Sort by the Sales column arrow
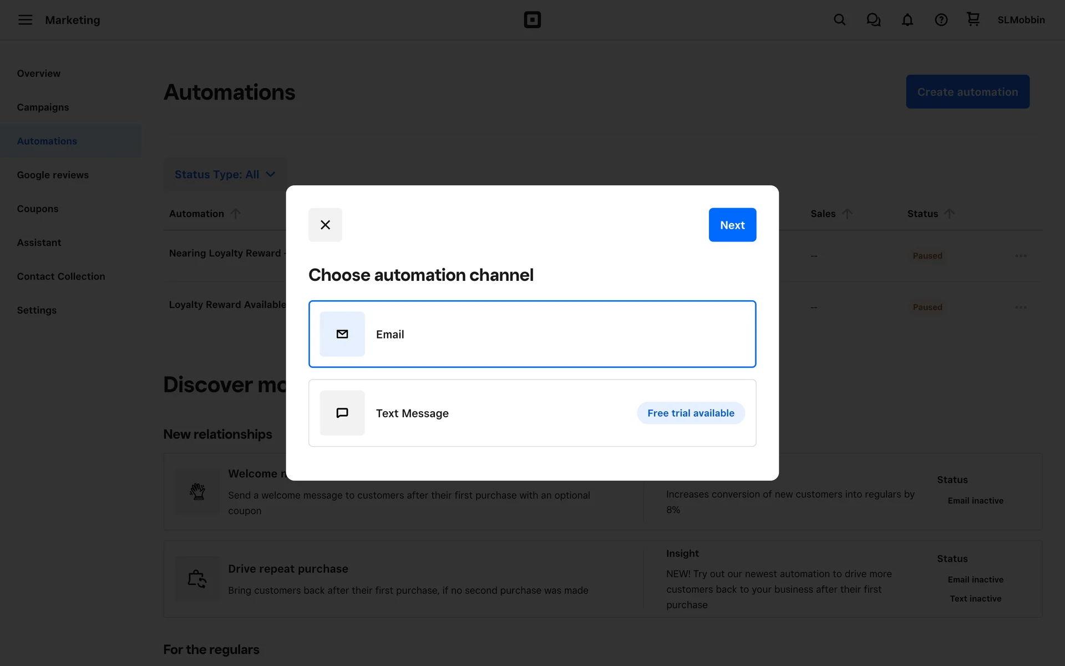 847,214
